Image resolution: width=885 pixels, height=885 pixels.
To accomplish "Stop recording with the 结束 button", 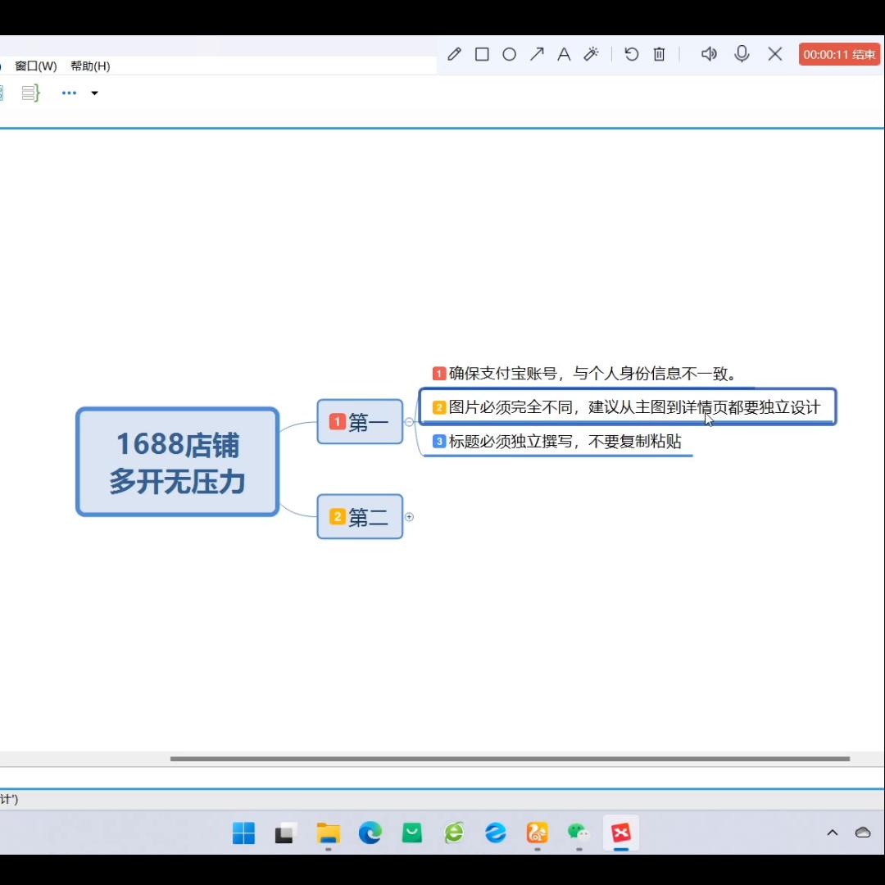I will pyautogui.click(x=839, y=54).
